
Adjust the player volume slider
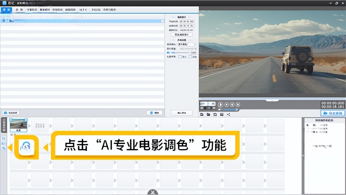click(230, 110)
